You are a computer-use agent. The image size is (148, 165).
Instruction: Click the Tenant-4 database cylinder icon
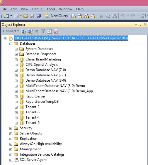point(22,117)
